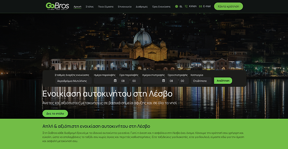Expand the Οτιδήποτε category dropdown
This screenshot has width=288, height=149.
(201, 81)
